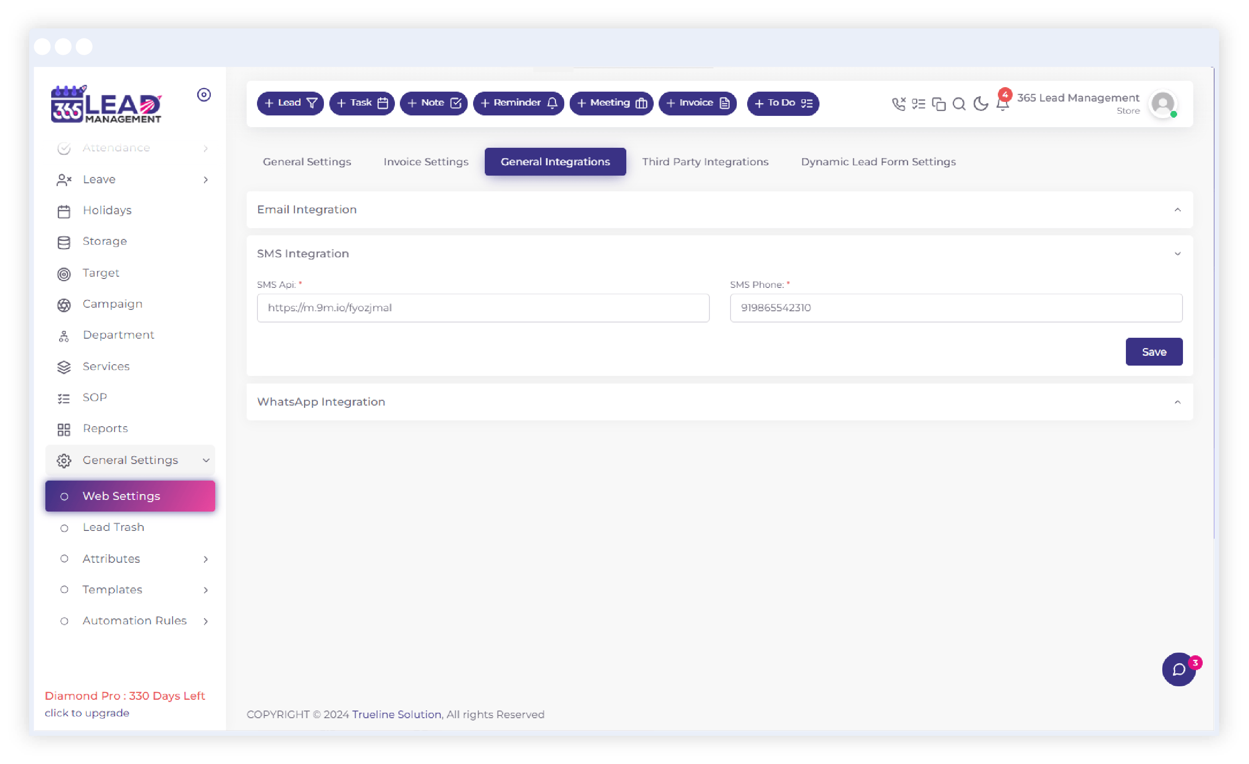Click the Note creation icon
Viewport: 1249px width, 764px height.
[x=434, y=102]
